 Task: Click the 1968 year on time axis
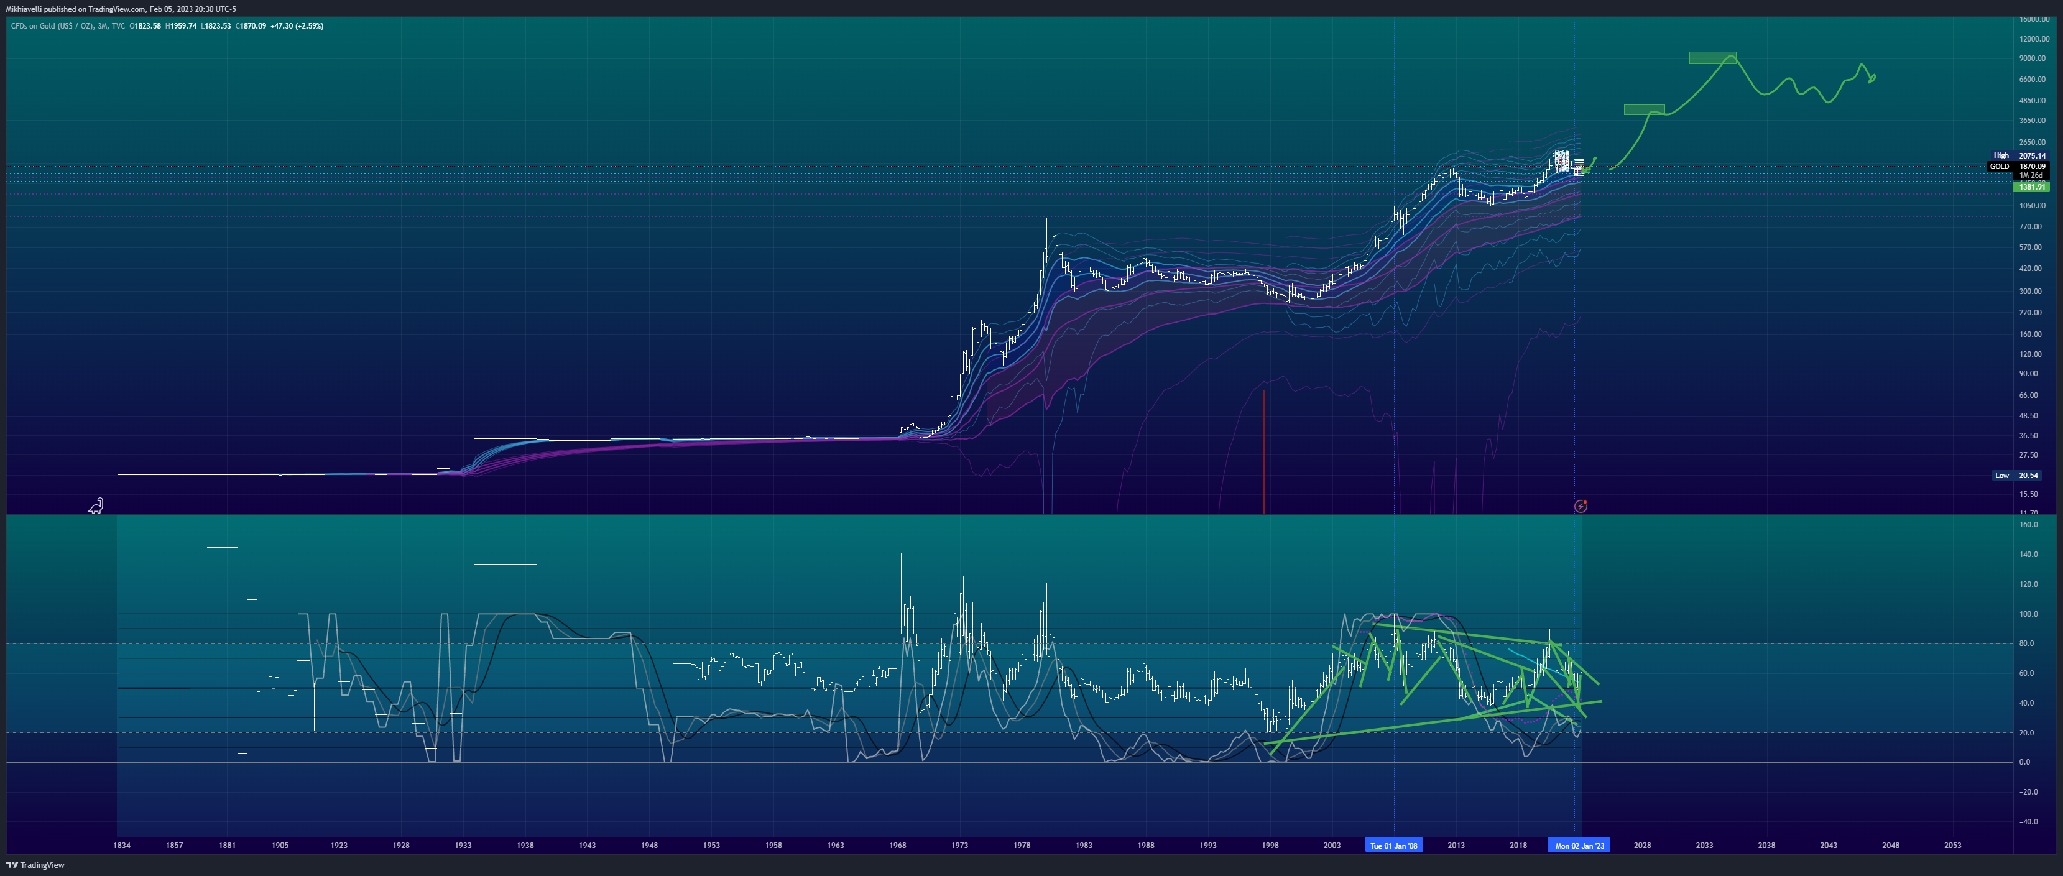tap(898, 846)
